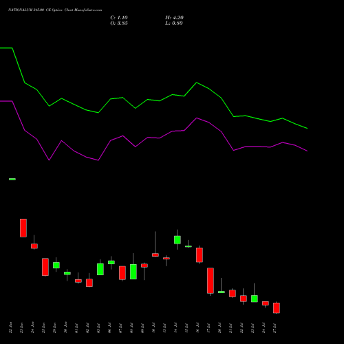Click the 13 Jul date label
Viewport: 344px width, 344px height.
tap(164, 328)
